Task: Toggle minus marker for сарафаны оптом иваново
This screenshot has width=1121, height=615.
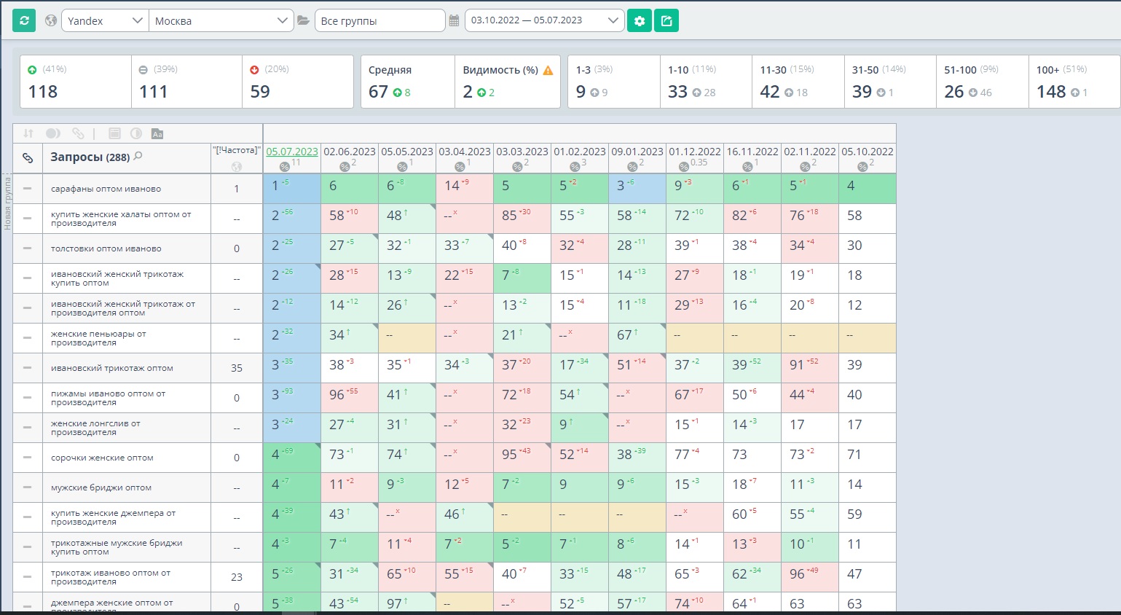Action: point(27,189)
